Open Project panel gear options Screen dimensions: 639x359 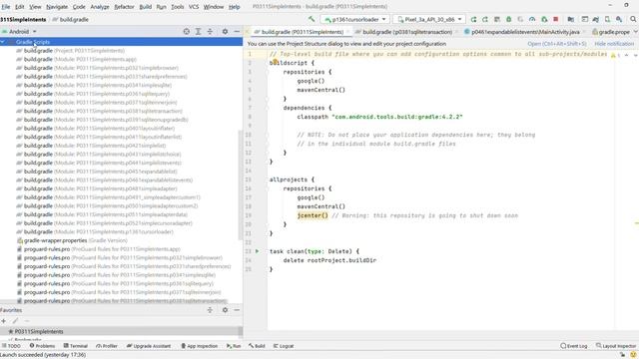[225, 31]
